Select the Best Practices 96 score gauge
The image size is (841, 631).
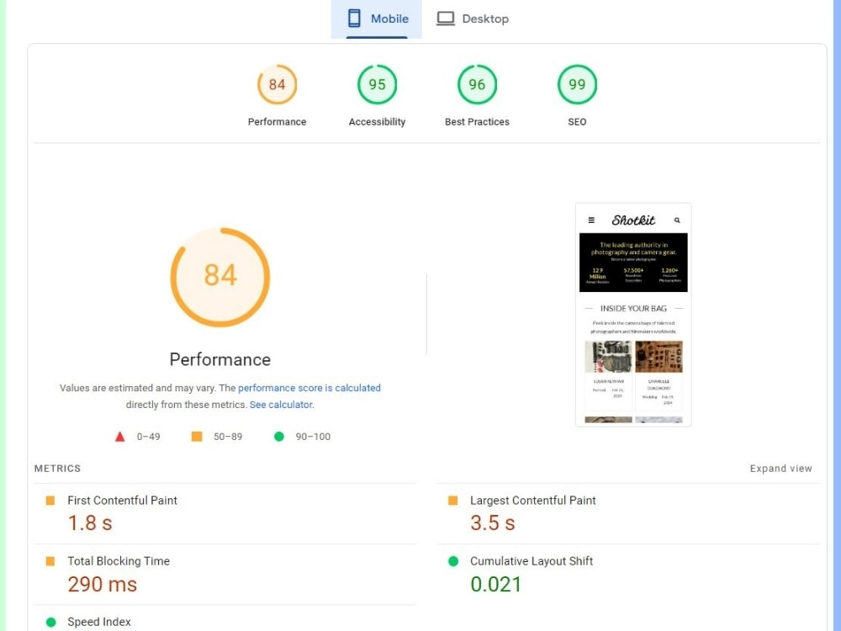(477, 84)
